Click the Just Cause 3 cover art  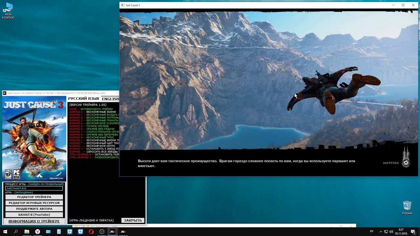coord(34,139)
